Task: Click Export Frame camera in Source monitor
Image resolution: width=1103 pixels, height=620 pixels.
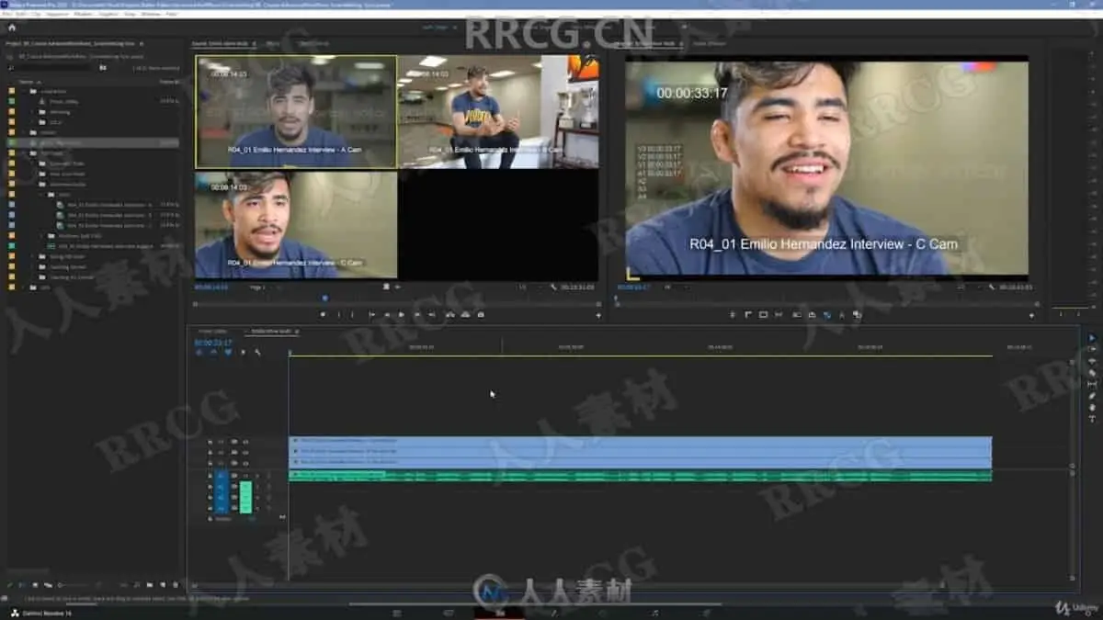Action: click(x=481, y=314)
